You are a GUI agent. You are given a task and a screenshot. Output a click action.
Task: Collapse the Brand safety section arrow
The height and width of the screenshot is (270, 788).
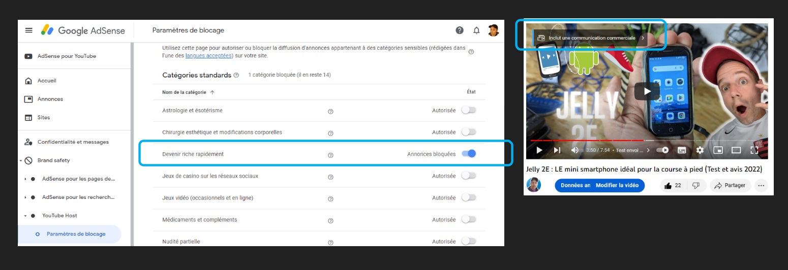21,161
